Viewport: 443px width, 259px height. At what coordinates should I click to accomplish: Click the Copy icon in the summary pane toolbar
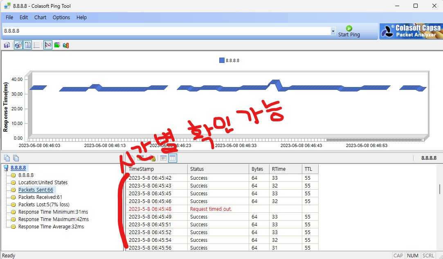click(x=7, y=158)
